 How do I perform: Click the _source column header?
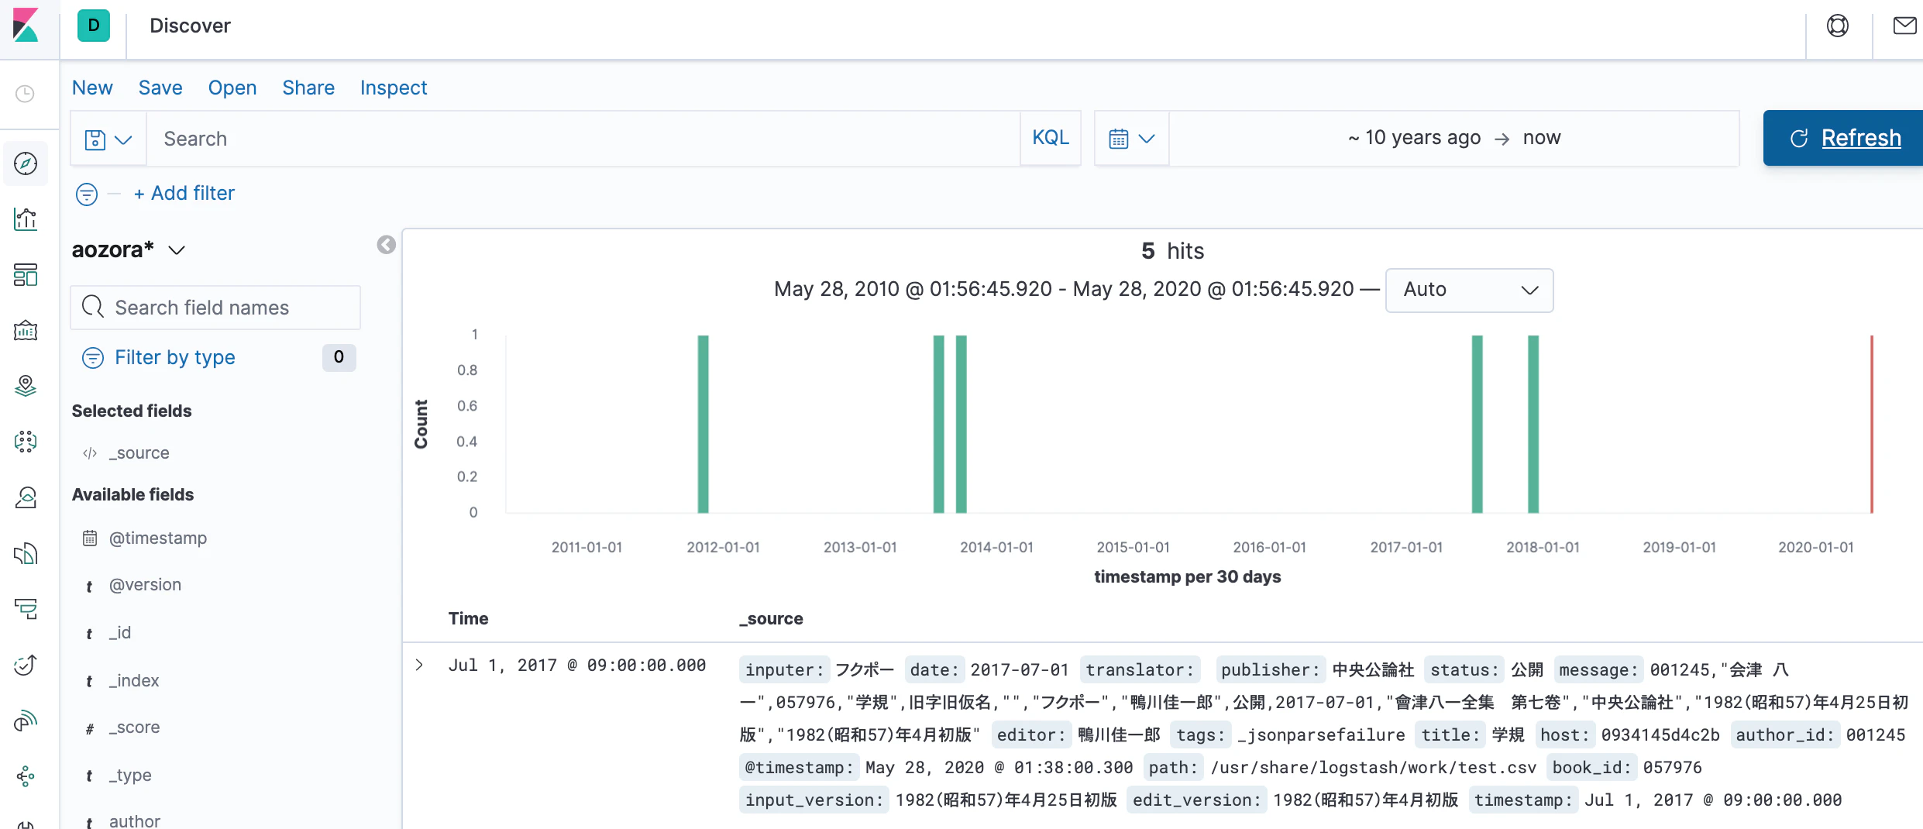771,619
